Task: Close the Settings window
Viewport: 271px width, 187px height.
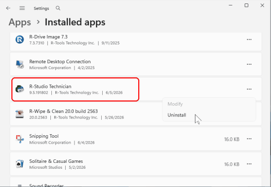Action: pos(262,5)
